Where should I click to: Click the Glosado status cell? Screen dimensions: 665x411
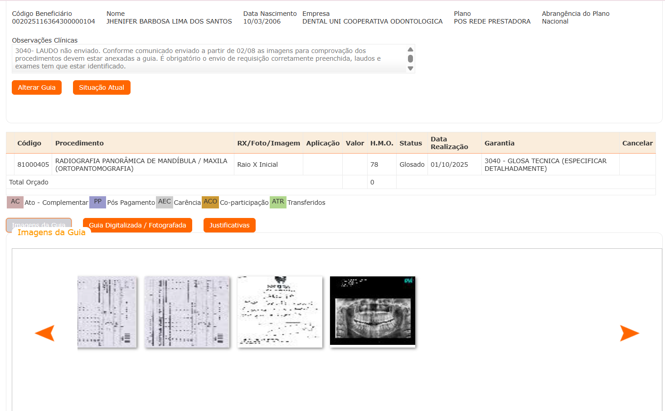[x=412, y=164]
